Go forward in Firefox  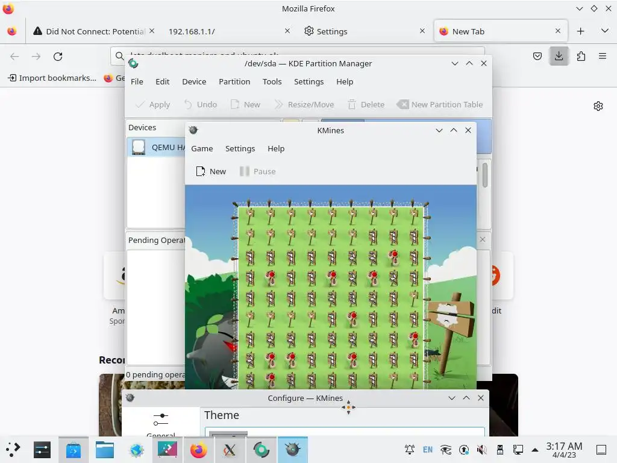tap(36, 56)
